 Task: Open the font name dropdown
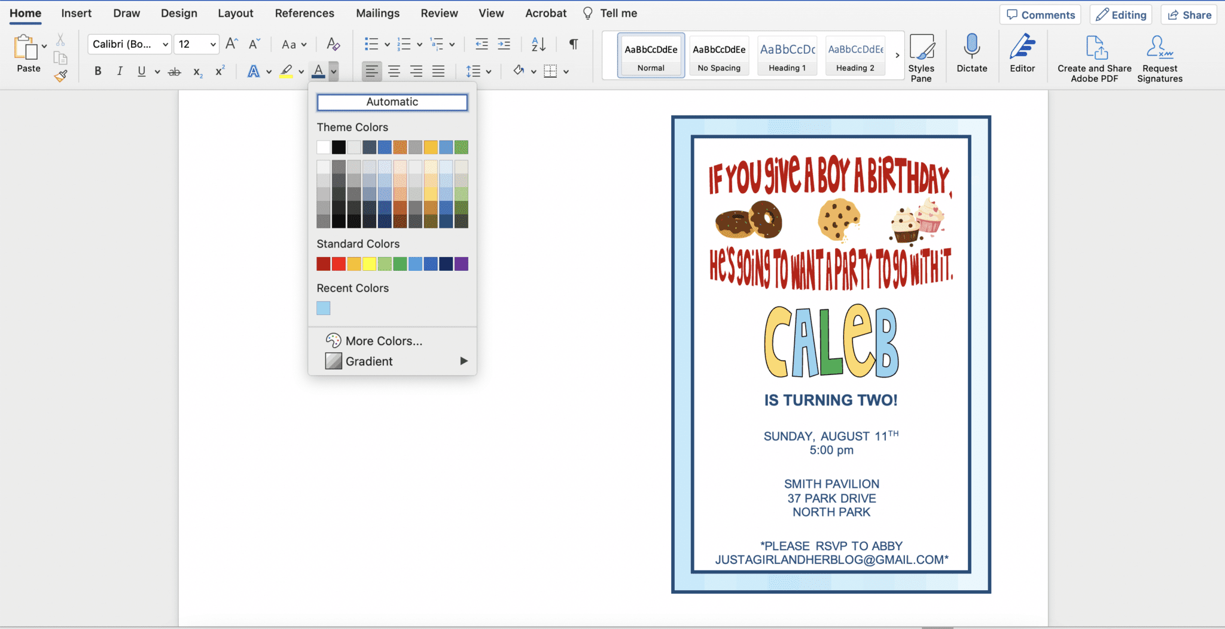(x=165, y=44)
